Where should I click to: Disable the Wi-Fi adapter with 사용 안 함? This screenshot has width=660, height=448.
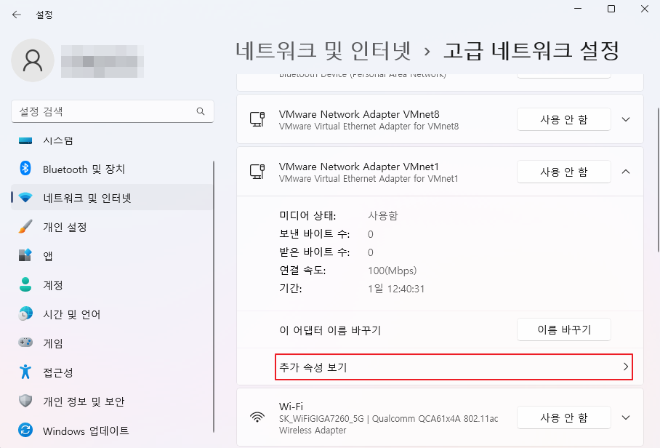(x=563, y=417)
